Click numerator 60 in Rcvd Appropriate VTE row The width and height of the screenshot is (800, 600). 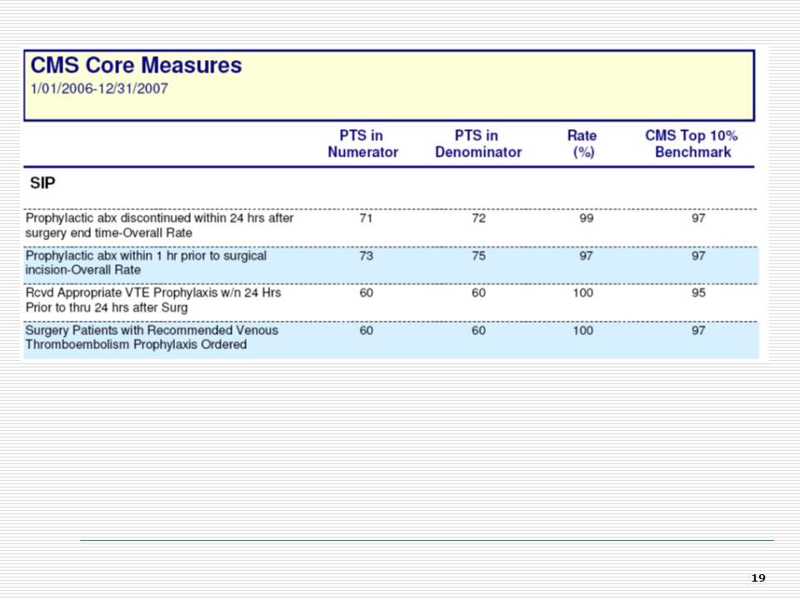[x=366, y=292]
